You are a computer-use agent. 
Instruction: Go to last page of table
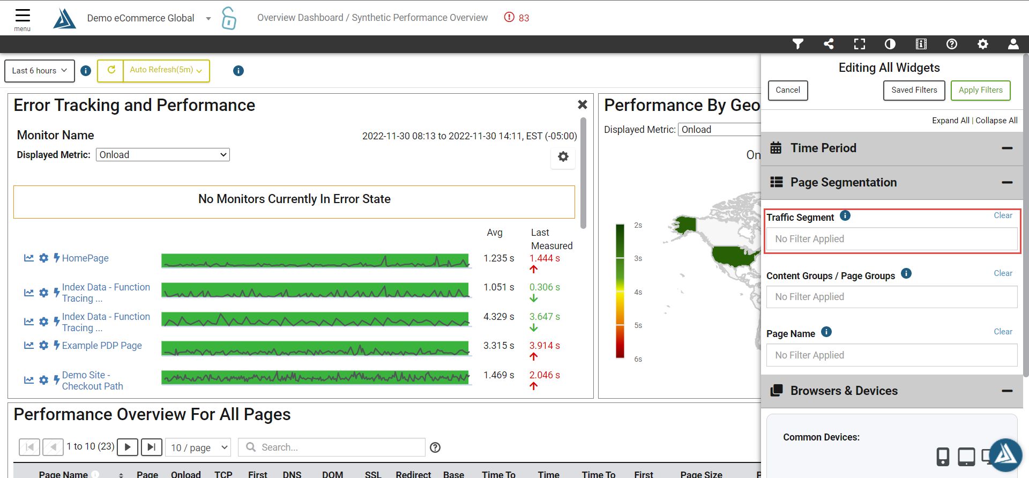click(x=152, y=447)
